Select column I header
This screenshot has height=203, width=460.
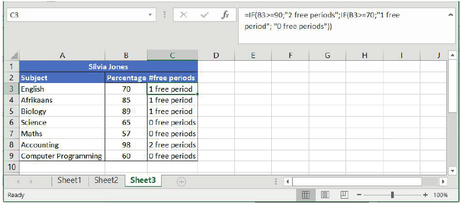pos(401,55)
